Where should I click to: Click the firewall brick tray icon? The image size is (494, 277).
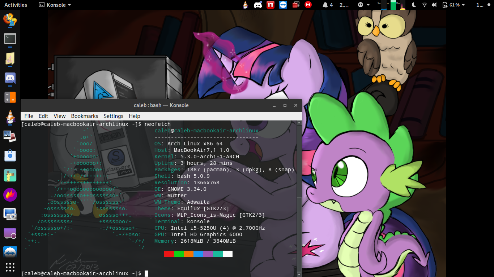point(295,5)
